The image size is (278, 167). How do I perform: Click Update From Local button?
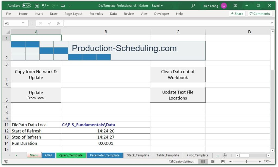36,95
